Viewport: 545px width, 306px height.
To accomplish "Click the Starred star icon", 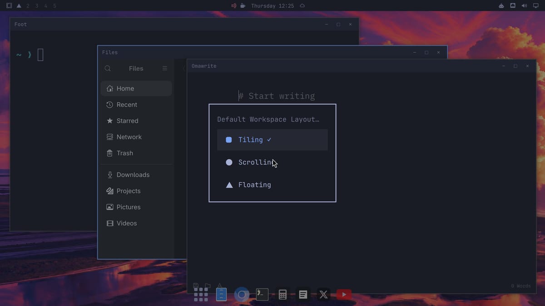I will pos(109,121).
